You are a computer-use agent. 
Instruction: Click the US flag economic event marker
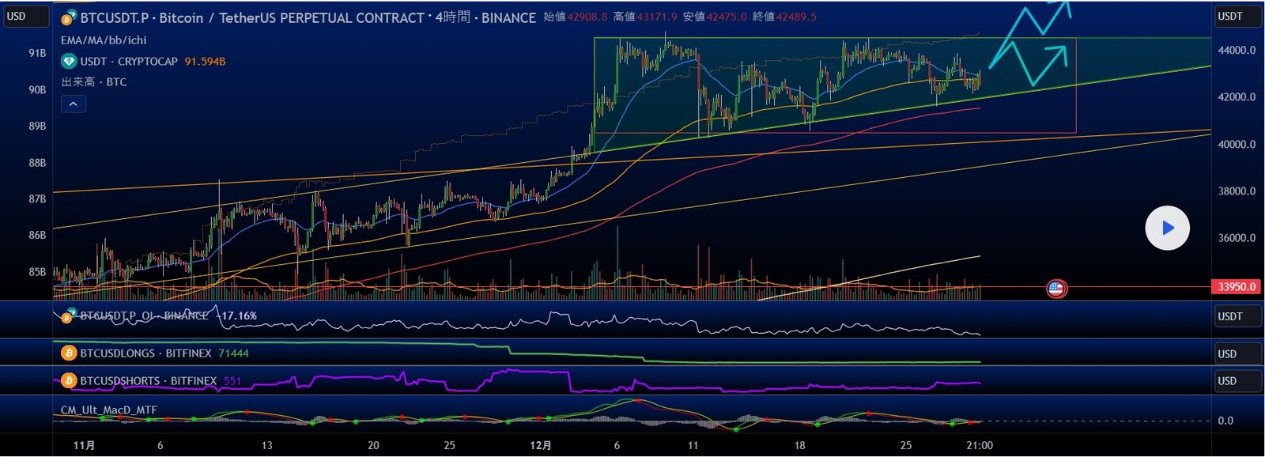[1055, 289]
